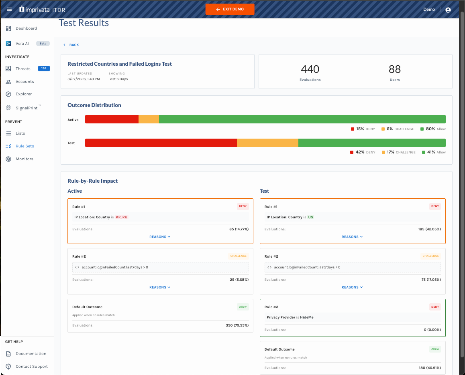
Task: Click the red deny segment of Active bar
Action: pyautogui.click(x=112, y=119)
